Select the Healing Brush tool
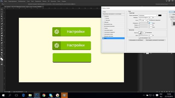 pos(2,24)
